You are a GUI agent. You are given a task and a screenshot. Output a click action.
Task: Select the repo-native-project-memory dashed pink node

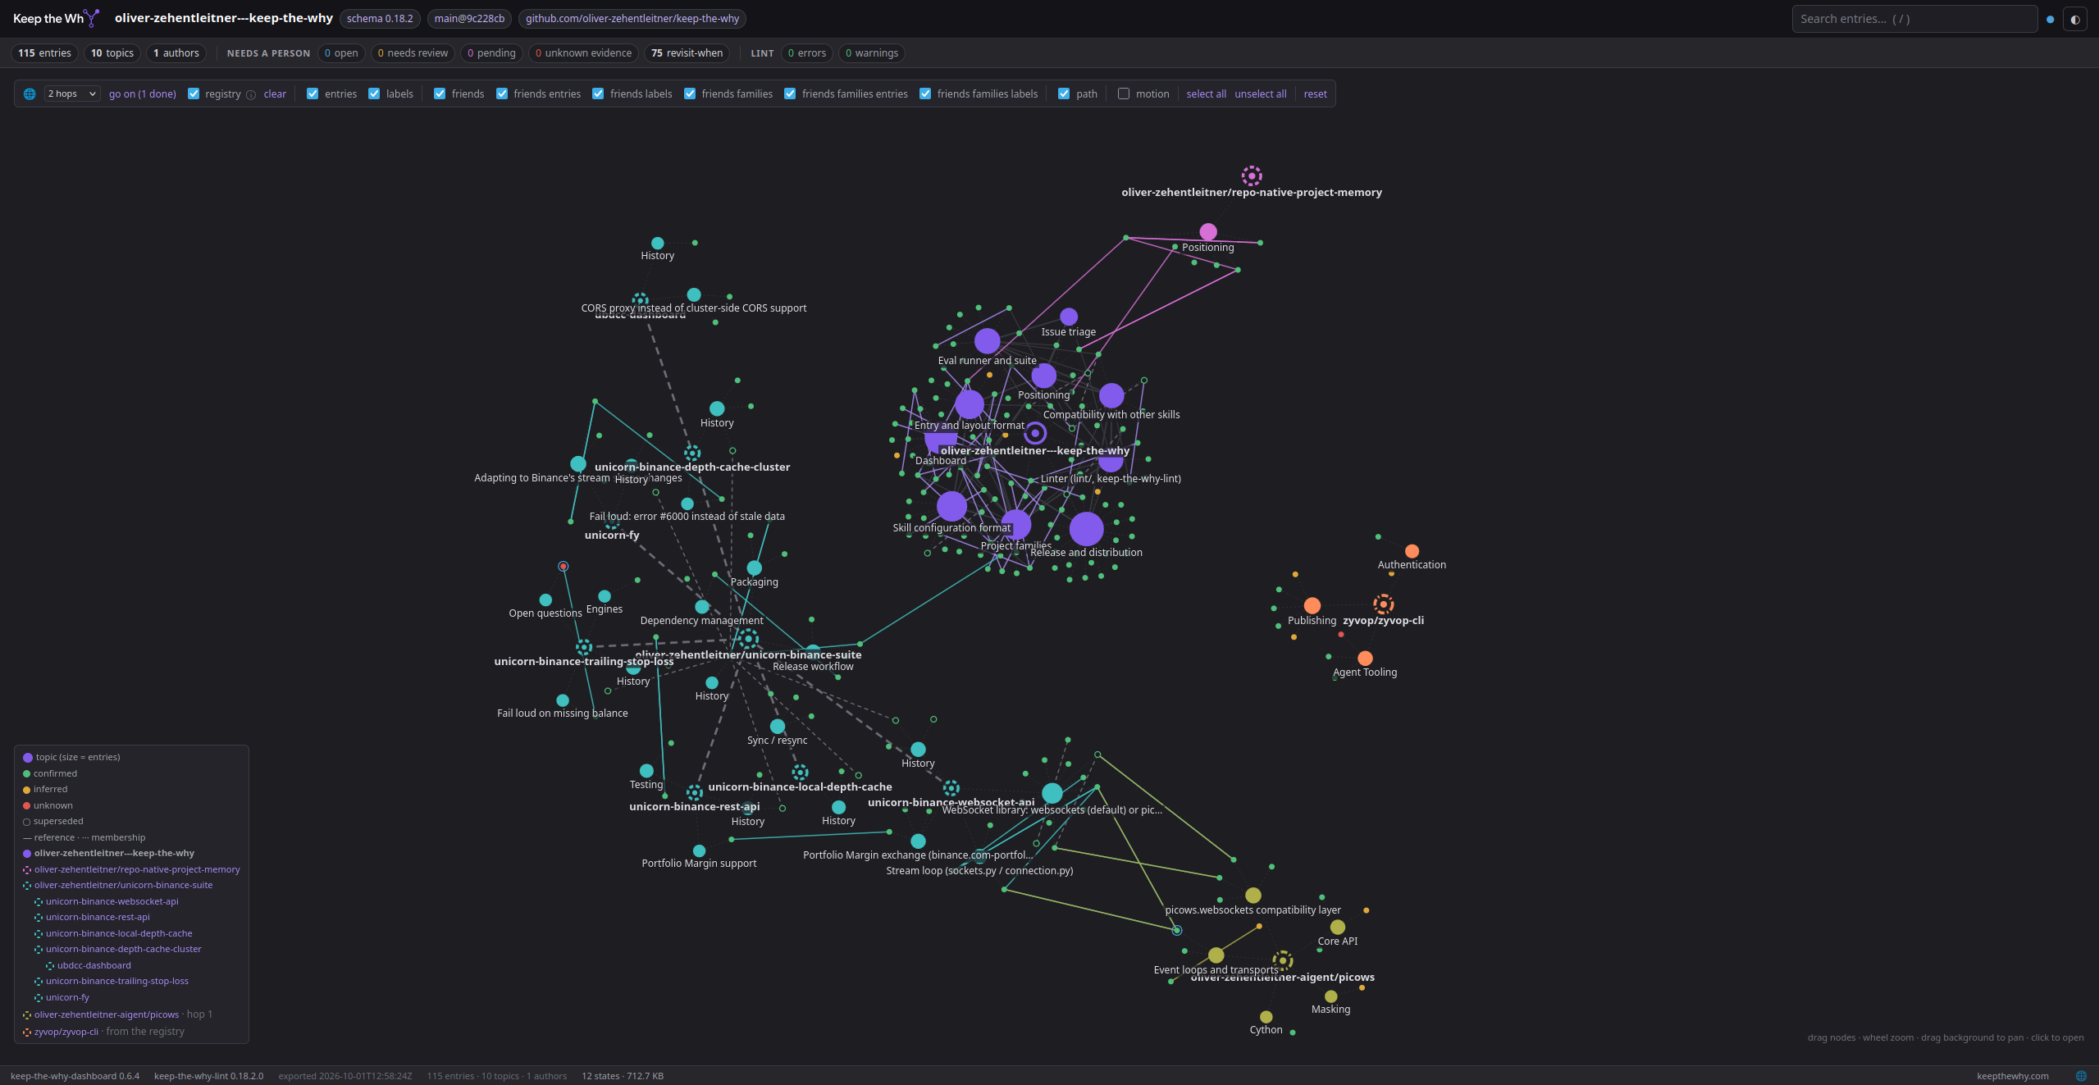[1251, 176]
